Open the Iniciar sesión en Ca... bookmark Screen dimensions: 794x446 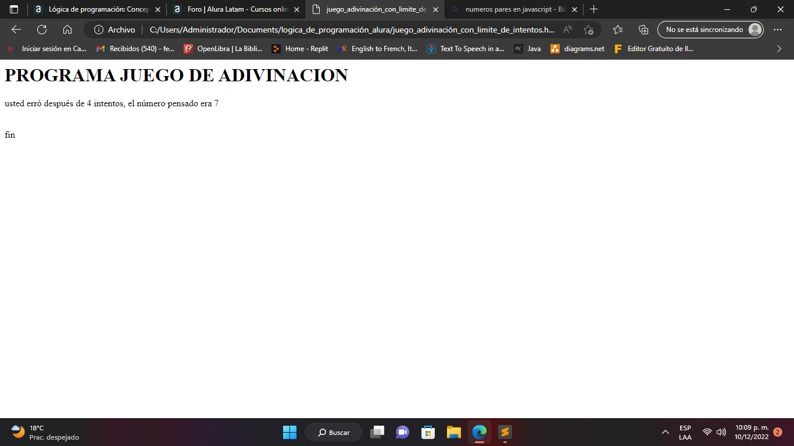click(x=46, y=49)
